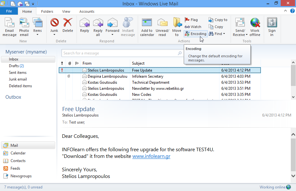
Task: Mark selected message as Junk
Action: (54, 25)
